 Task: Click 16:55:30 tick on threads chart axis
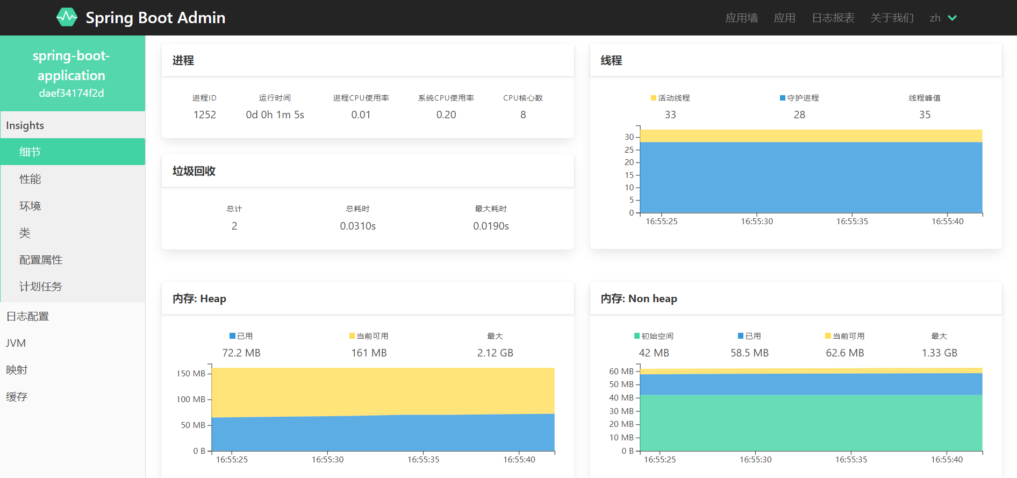click(757, 221)
